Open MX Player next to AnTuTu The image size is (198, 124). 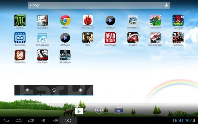(110, 20)
